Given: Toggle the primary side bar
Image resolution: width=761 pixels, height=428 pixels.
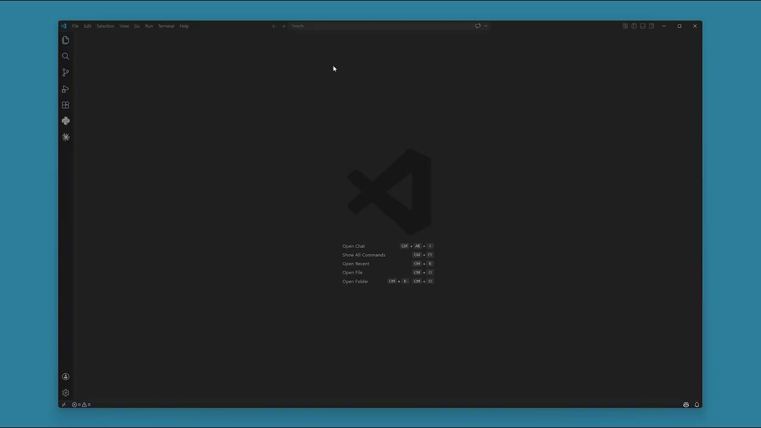Looking at the screenshot, I should [634, 26].
